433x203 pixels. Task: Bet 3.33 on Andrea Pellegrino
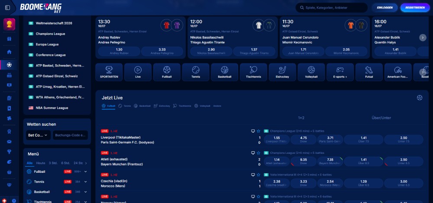(x=162, y=51)
